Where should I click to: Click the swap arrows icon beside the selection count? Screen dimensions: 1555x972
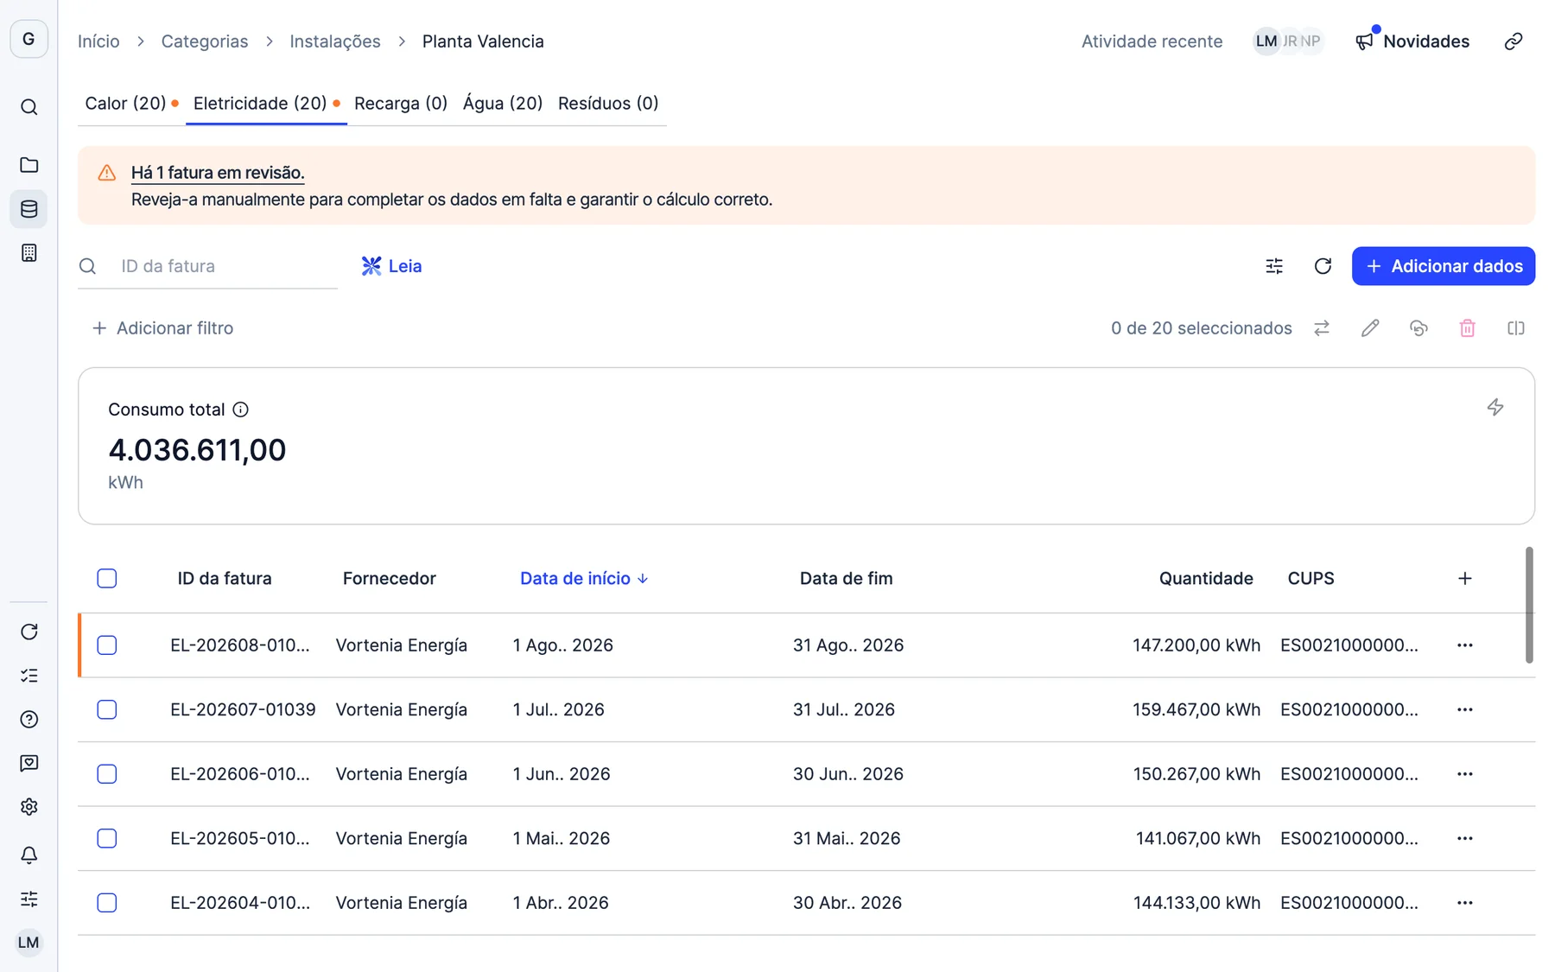(1322, 328)
